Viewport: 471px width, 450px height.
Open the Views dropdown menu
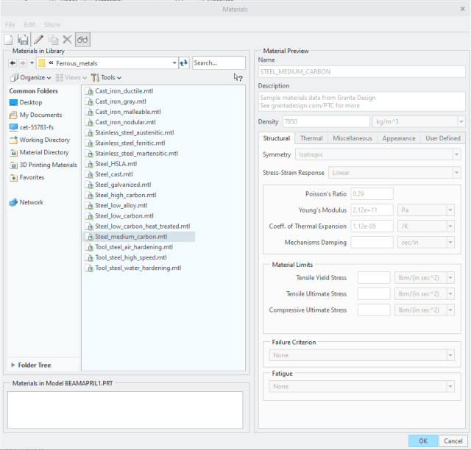pos(71,77)
